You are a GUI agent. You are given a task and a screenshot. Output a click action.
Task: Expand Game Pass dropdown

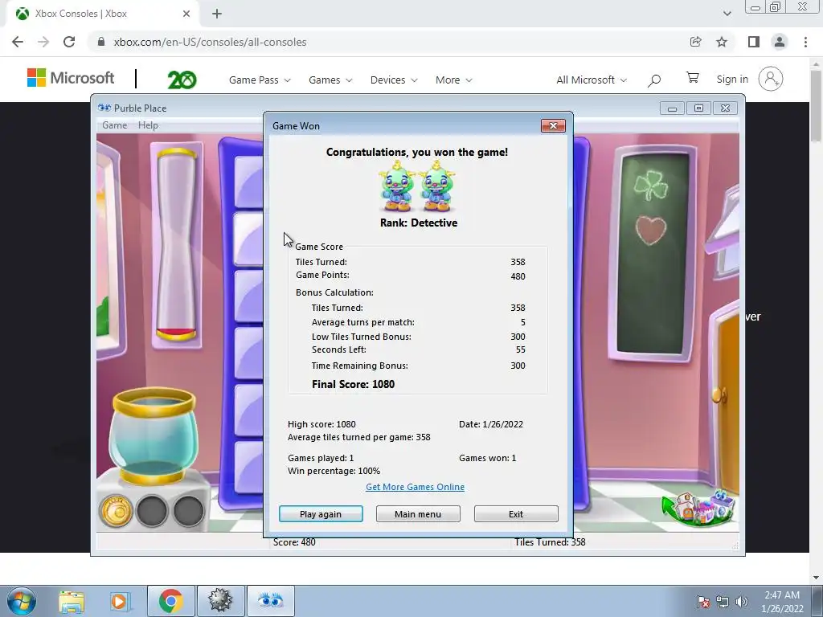[260, 80]
